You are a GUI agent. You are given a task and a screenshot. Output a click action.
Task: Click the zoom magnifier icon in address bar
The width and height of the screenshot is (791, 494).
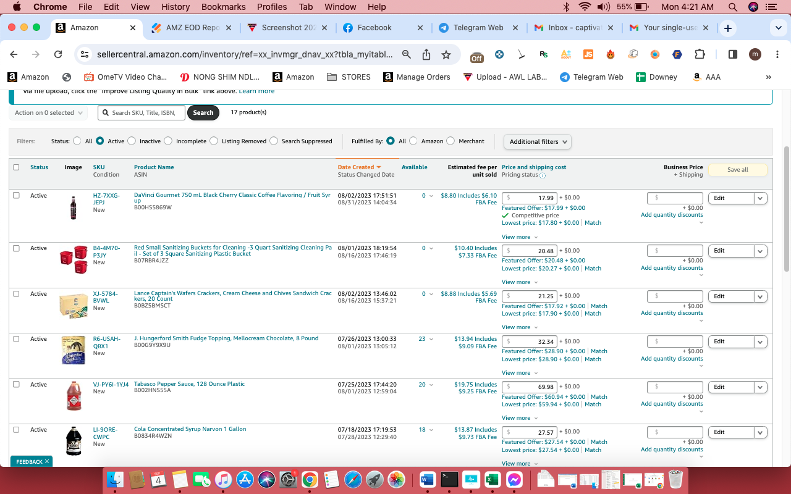407,54
